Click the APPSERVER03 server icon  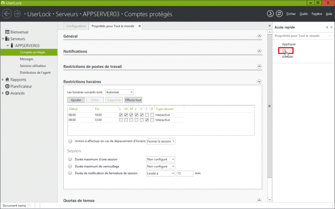12,45
